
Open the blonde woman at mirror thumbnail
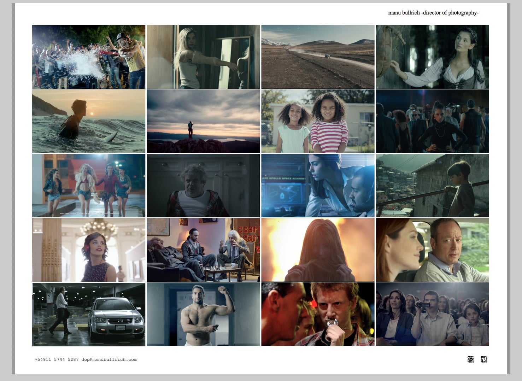pyautogui.click(x=203, y=57)
